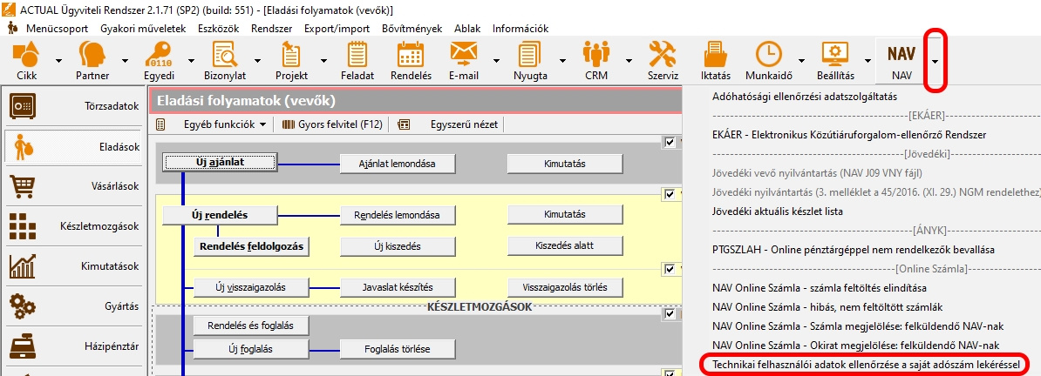Select Gyártás gears in the sidebar
The height and width of the screenshot is (376, 1041).
71,305
